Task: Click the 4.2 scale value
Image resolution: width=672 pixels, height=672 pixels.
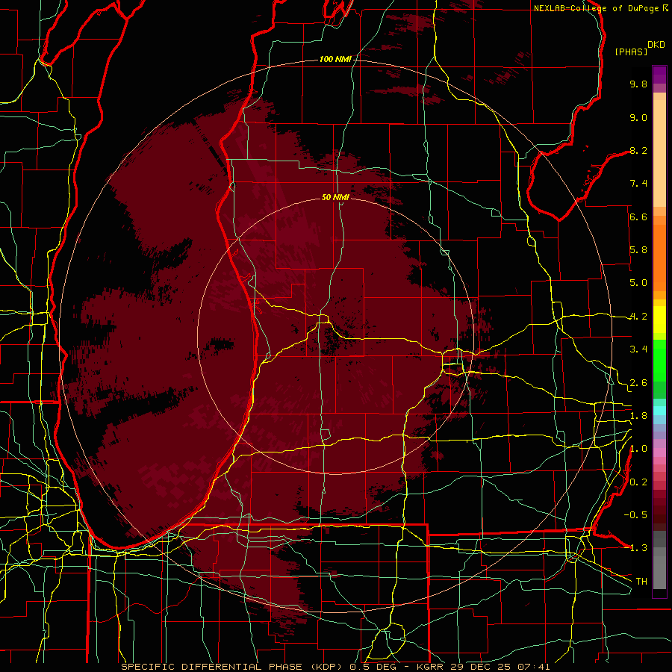Action: (x=638, y=317)
